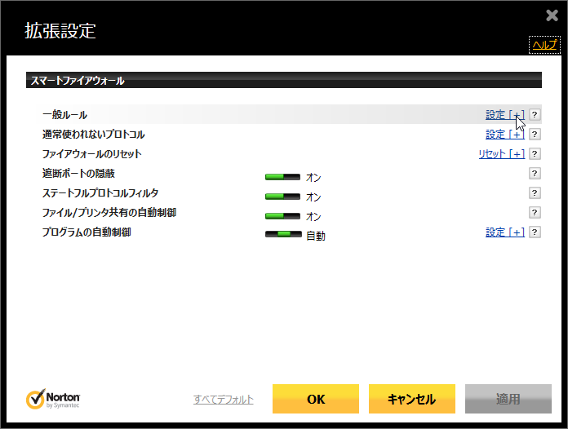
Task: Open the ヘルプ link at top right
Action: pos(544,46)
